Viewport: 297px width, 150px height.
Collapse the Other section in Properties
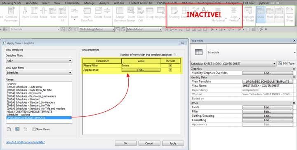(x=294, y=103)
